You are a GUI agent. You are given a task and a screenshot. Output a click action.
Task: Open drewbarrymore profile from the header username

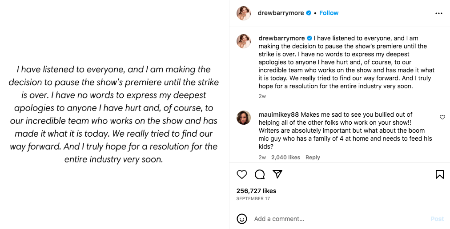coord(281,13)
